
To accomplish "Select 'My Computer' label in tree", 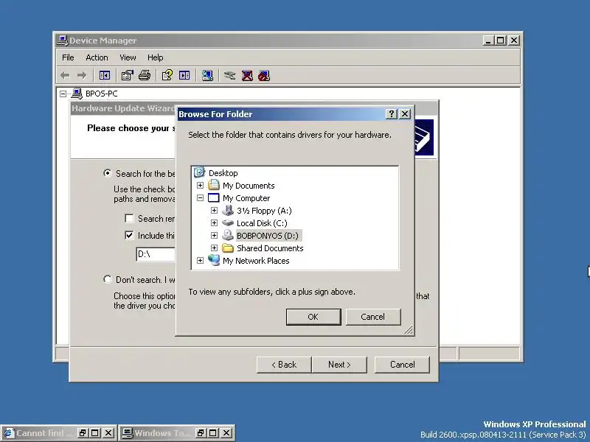I will click(x=246, y=198).
